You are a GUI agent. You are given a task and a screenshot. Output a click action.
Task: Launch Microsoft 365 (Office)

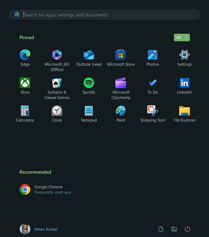point(57,60)
